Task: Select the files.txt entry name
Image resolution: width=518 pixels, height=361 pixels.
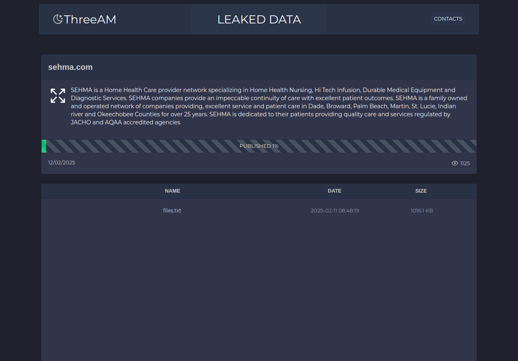Action: click(172, 210)
